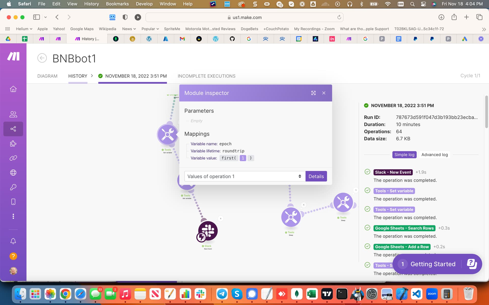Screen dimensions: 489x305
Task: Open the Getting Started widget
Action: coord(432,264)
